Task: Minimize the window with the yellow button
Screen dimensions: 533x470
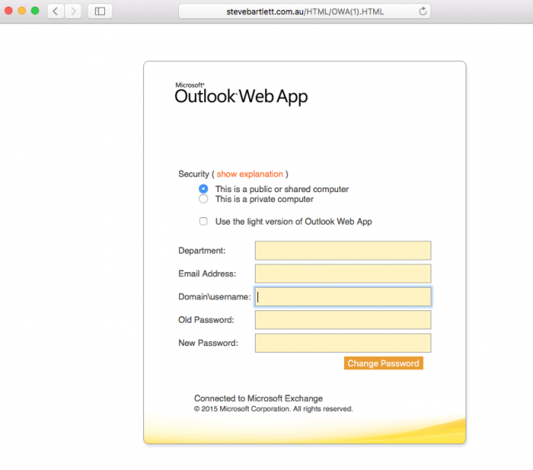Action: coord(22,11)
